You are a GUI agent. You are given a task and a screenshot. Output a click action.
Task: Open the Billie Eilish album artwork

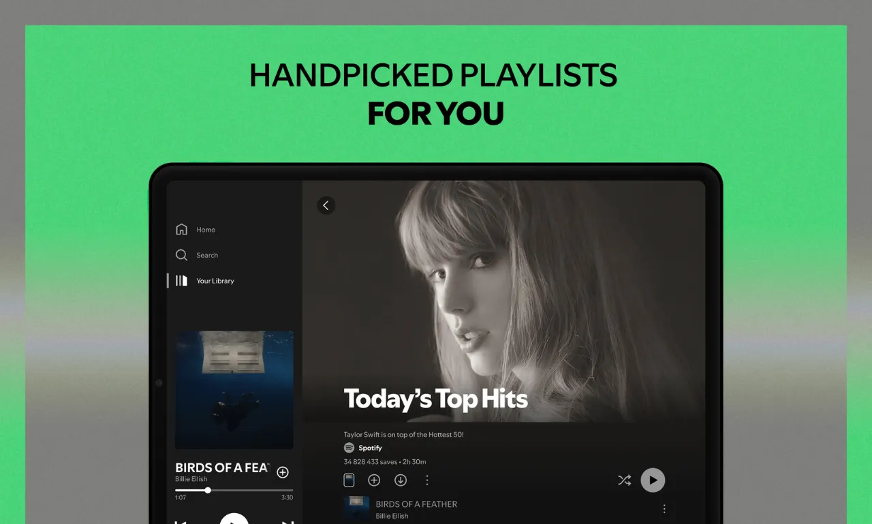click(234, 390)
